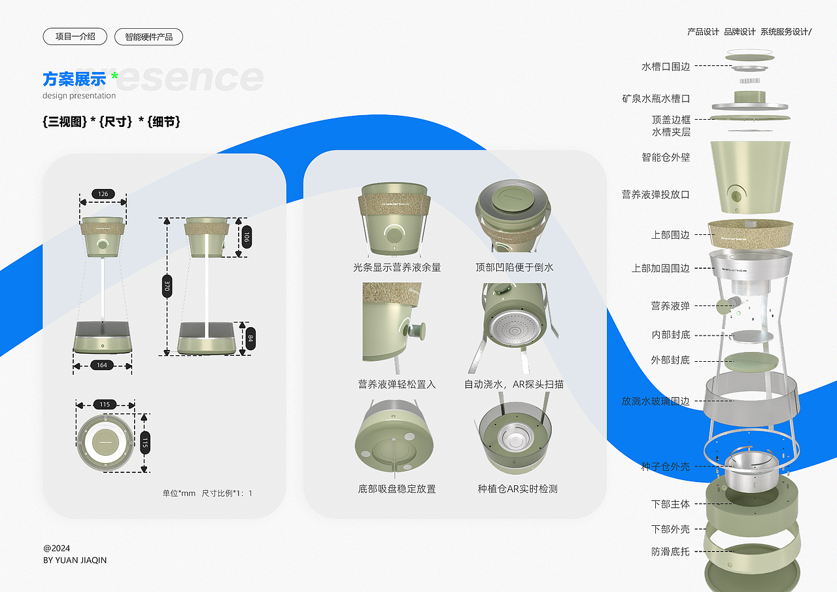Click the 种植仓AR实时检测 caption
The width and height of the screenshot is (837, 592).
[517, 489]
